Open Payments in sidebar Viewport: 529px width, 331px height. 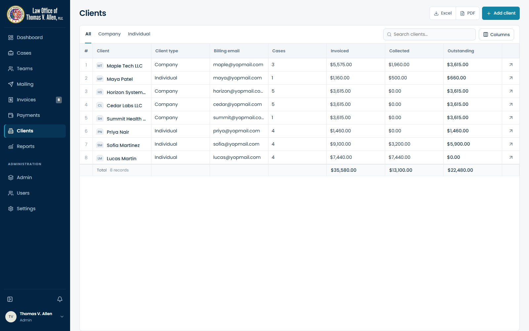pos(35,115)
